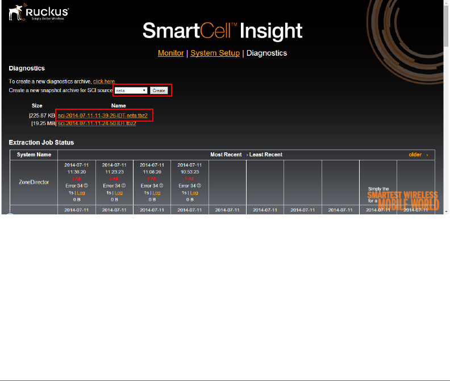
Task: Open help icon beside Error 34 for 11:08:20
Action: point(161,186)
